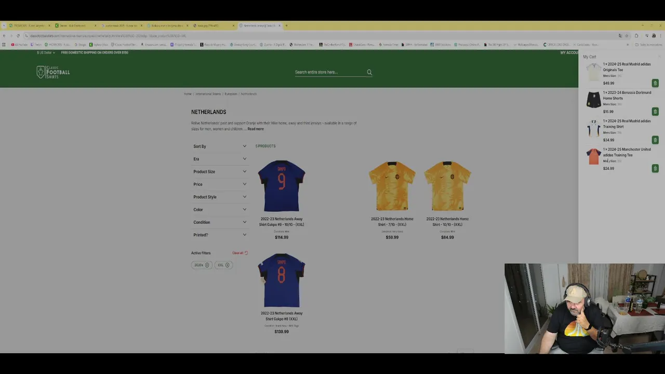The image size is (665, 374).
Task: Open a new browser tab
Action: coord(286,25)
